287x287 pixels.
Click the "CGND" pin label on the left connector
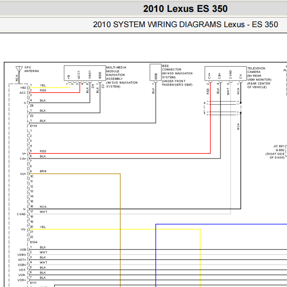(21, 214)
